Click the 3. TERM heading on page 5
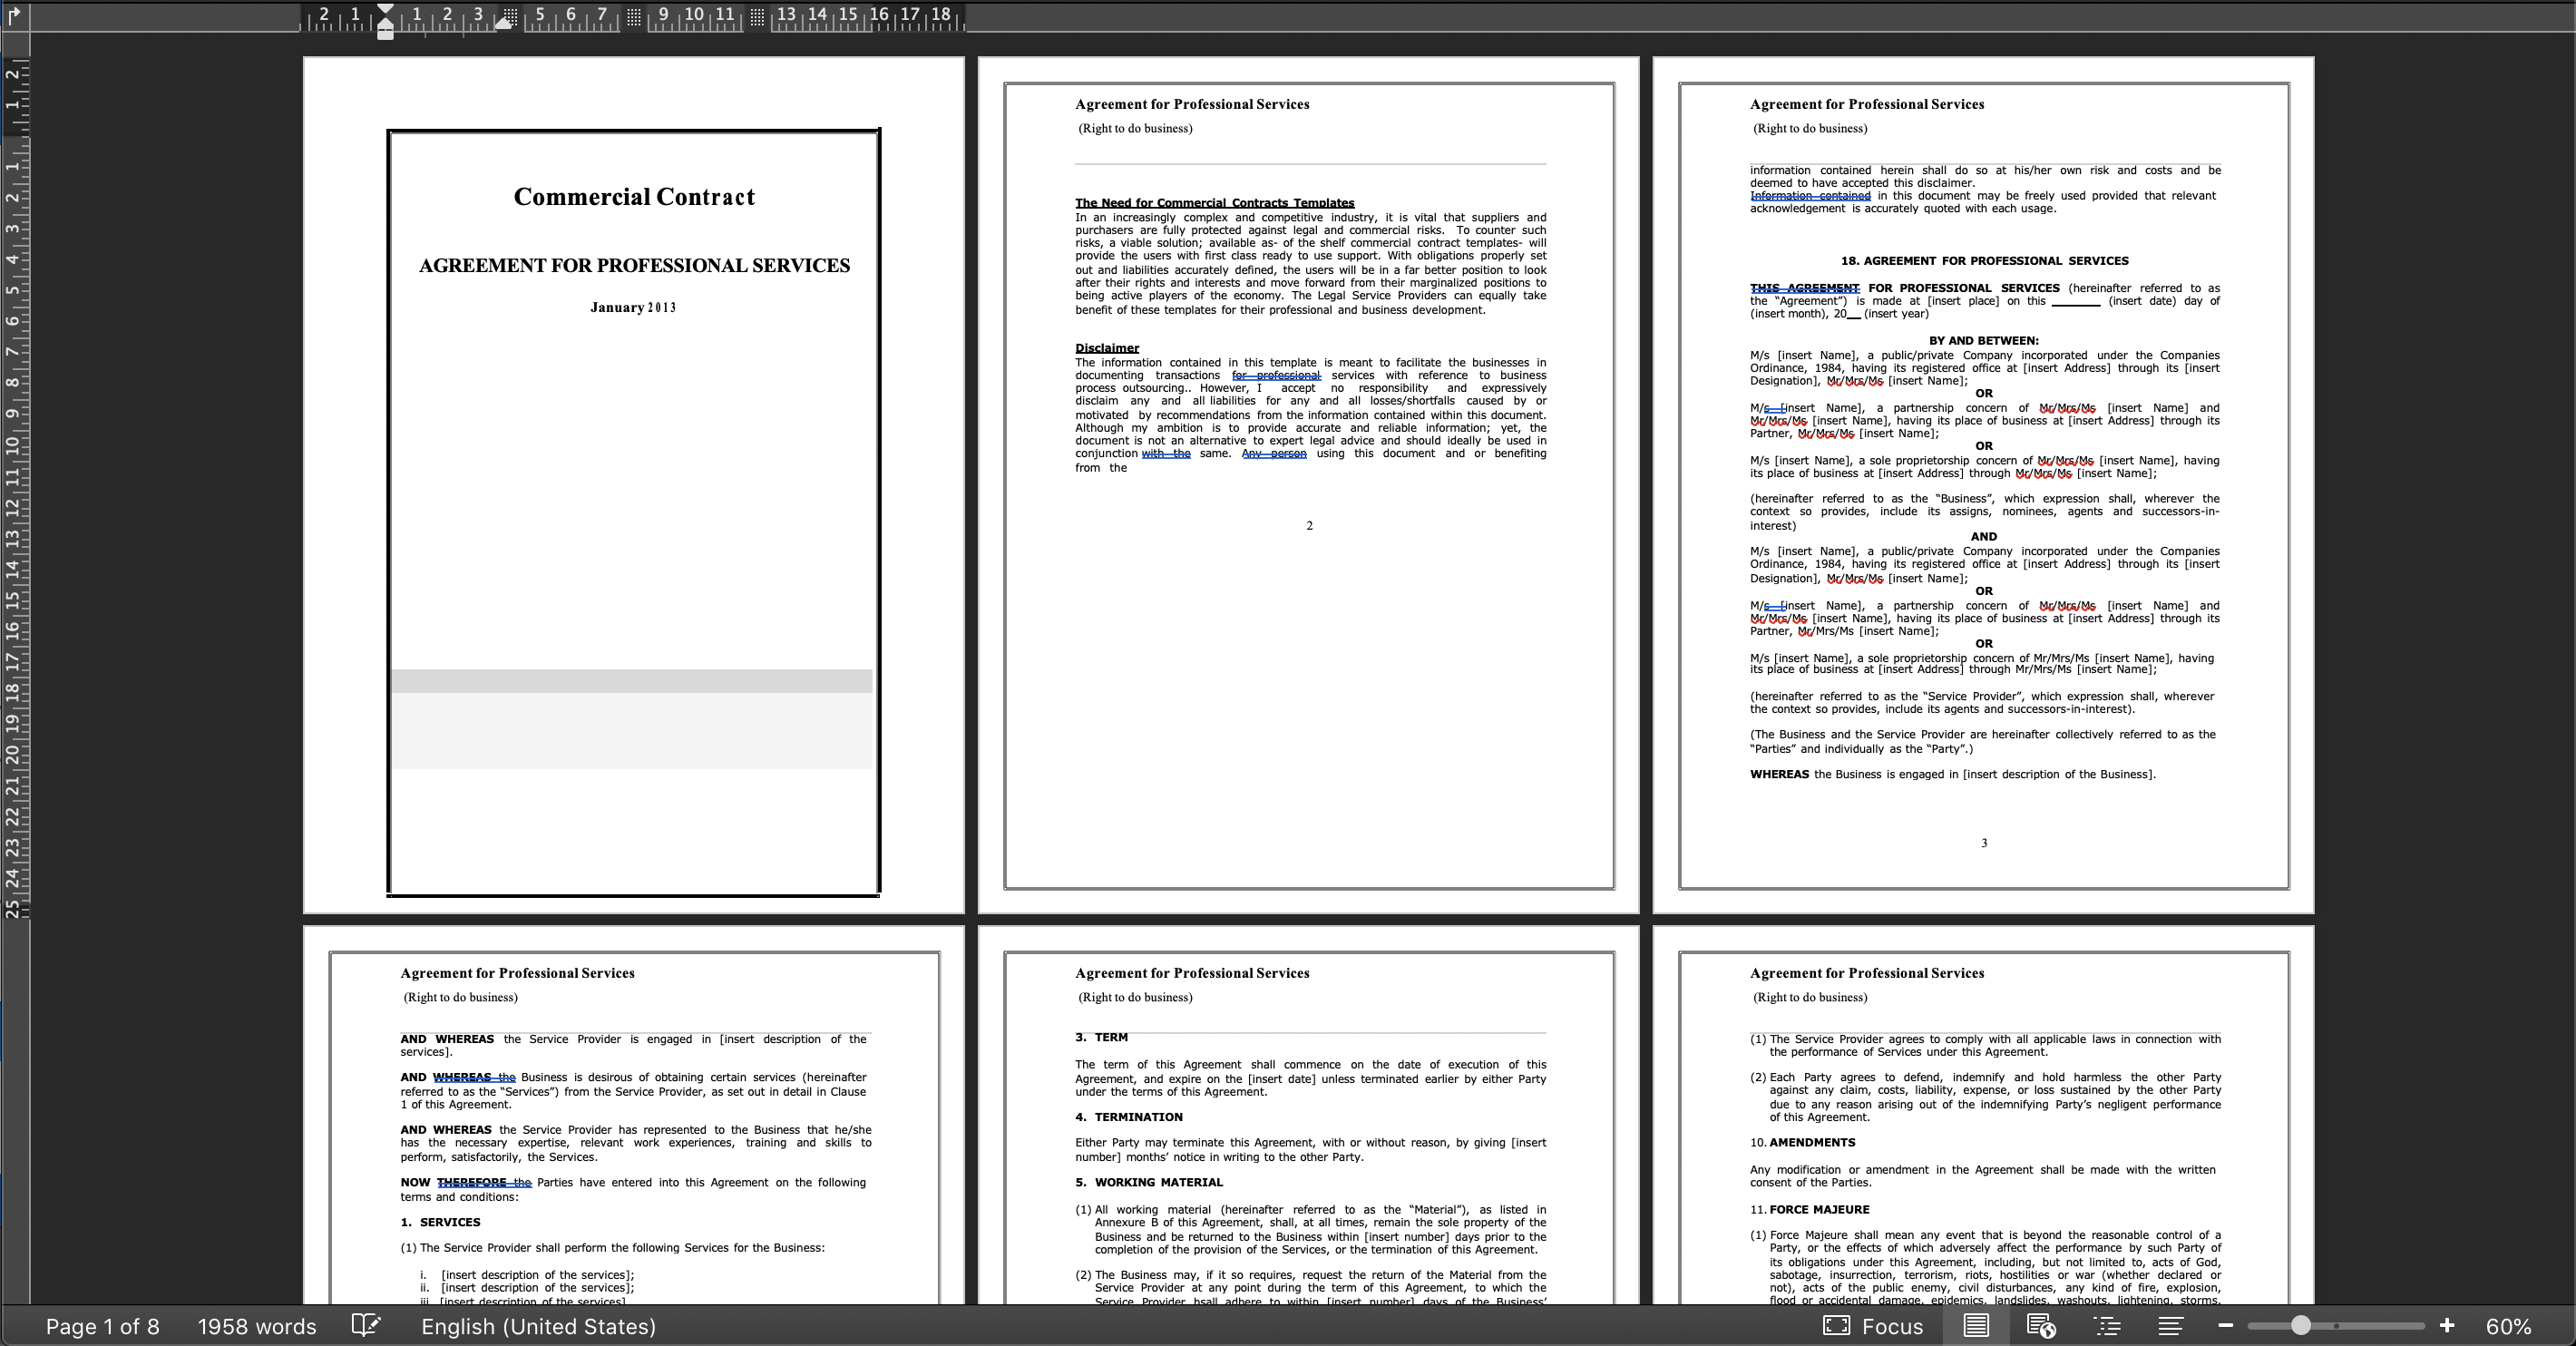The image size is (2576, 1346). click(x=1101, y=1038)
